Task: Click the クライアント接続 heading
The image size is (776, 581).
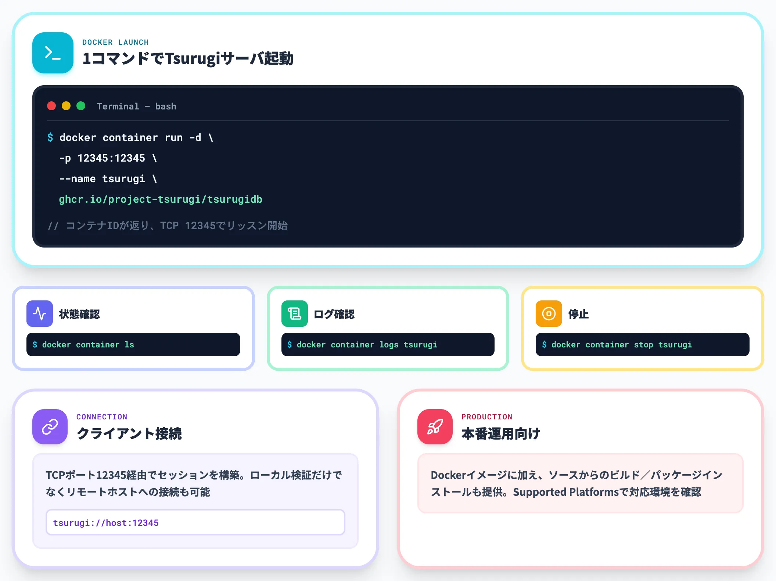Action: click(129, 434)
